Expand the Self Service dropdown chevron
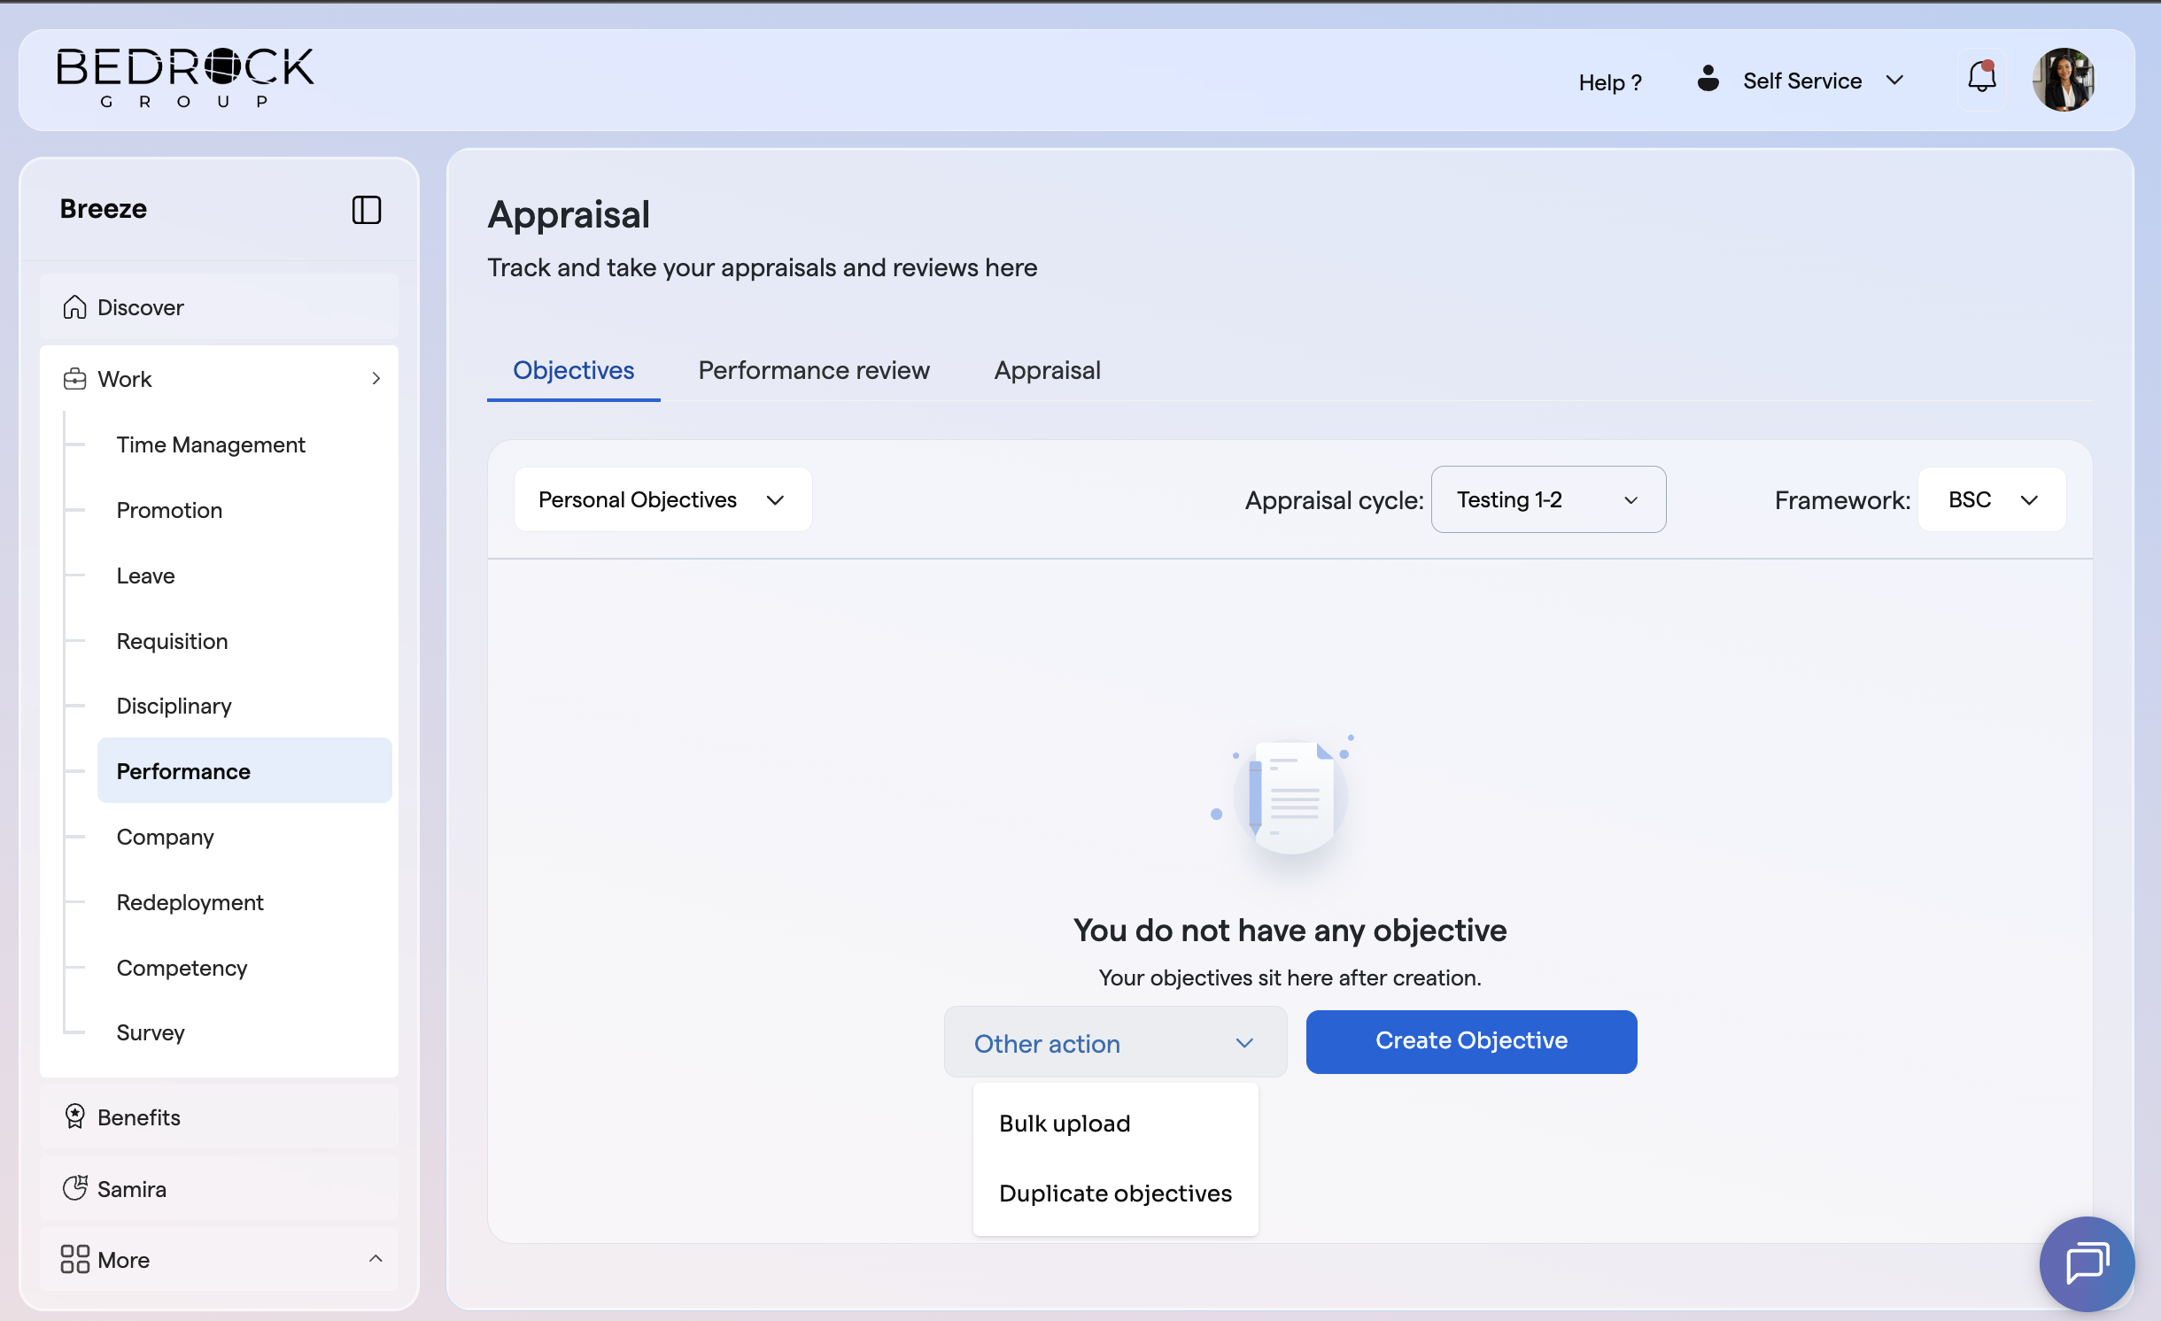Viewport: 2161px width, 1321px height. [1894, 81]
